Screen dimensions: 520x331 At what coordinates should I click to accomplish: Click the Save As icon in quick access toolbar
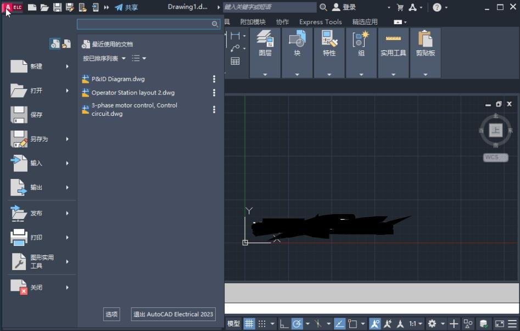pyautogui.click(x=70, y=7)
